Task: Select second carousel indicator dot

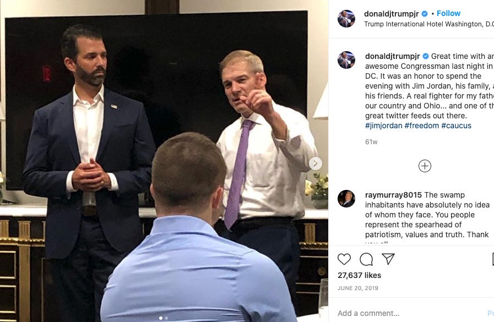Action: click(x=166, y=318)
